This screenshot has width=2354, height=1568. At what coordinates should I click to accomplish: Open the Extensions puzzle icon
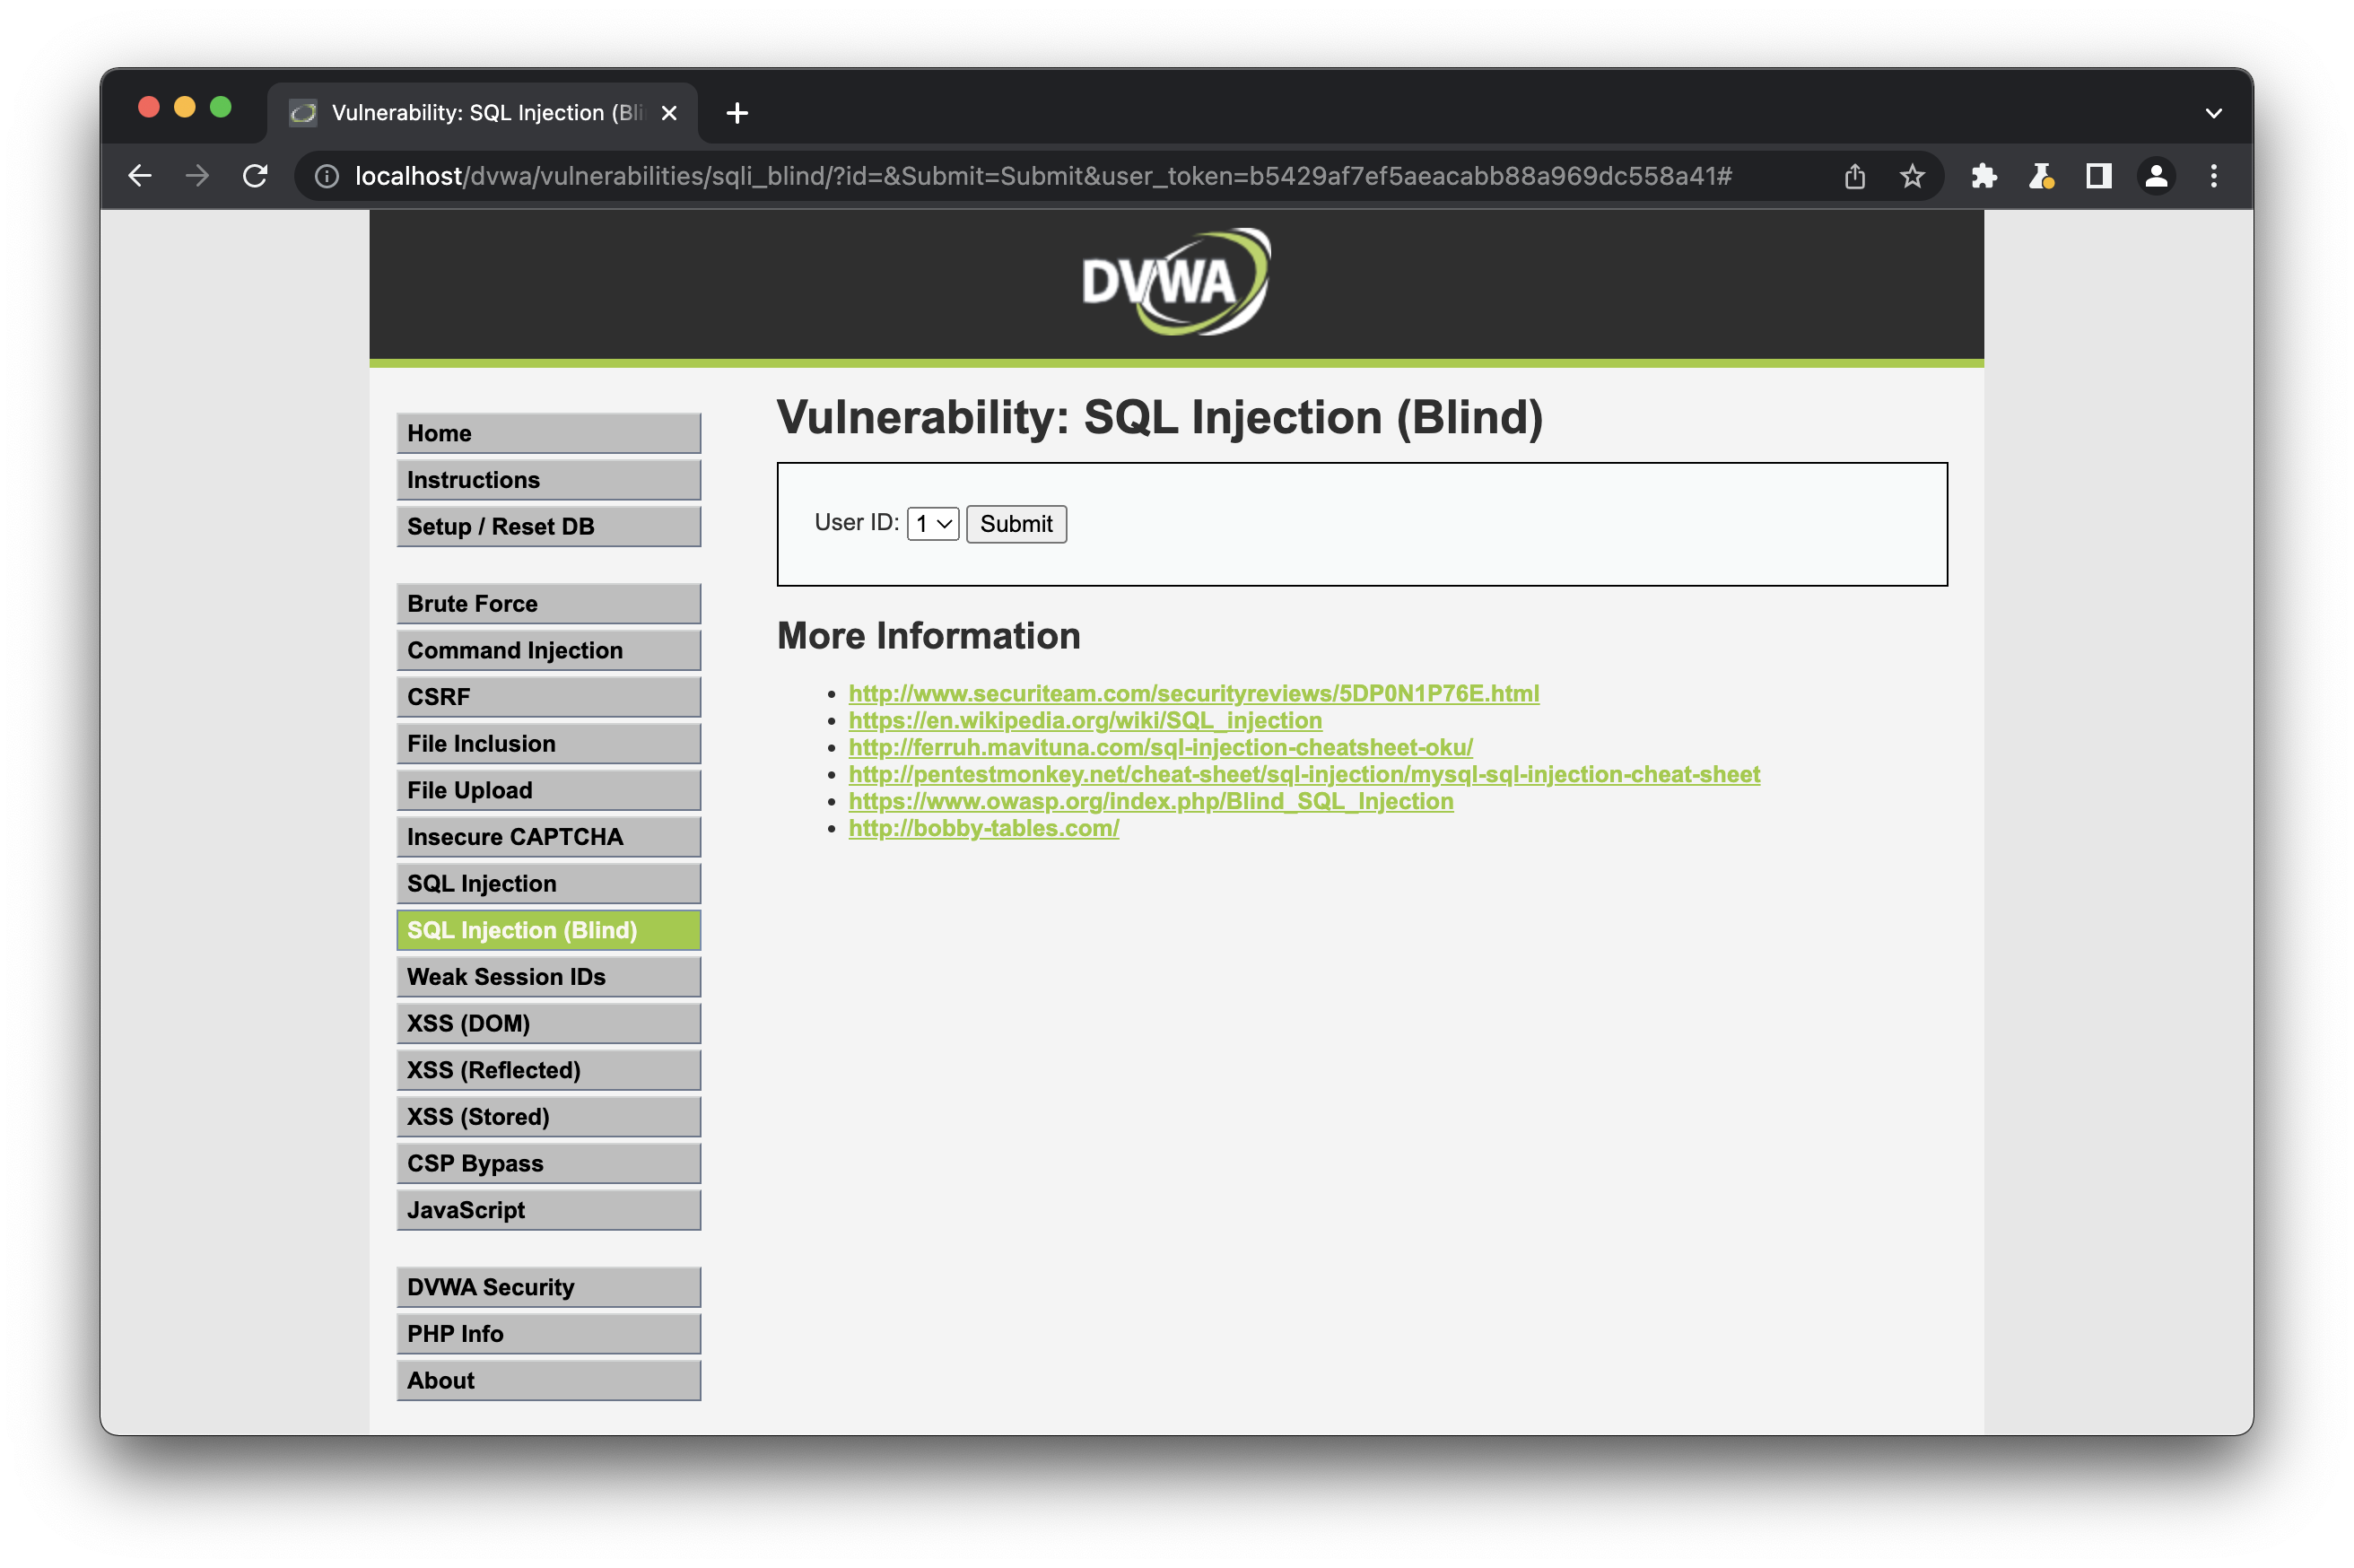pos(1983,176)
